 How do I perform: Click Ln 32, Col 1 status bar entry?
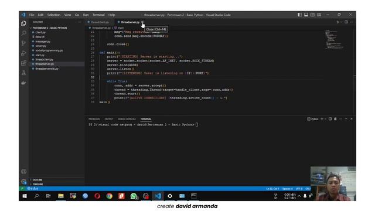[272, 189]
